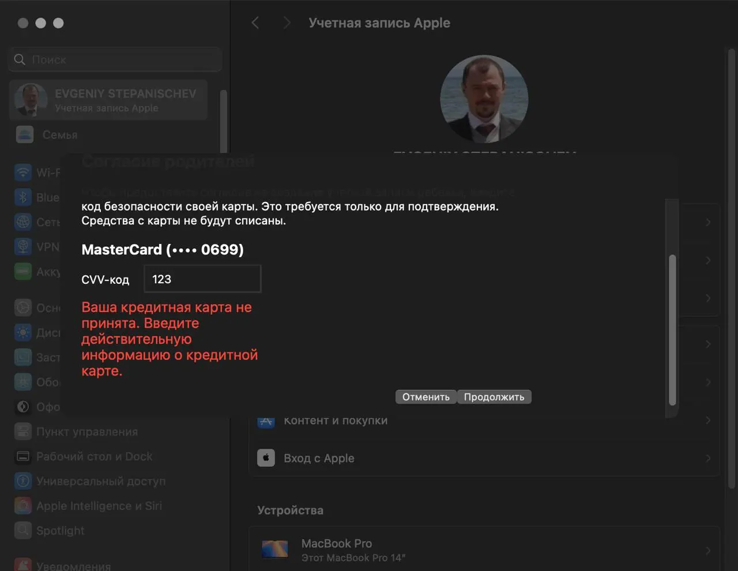Click the Рабочий стол и Dock icon
This screenshot has height=571, width=738.
click(x=23, y=456)
